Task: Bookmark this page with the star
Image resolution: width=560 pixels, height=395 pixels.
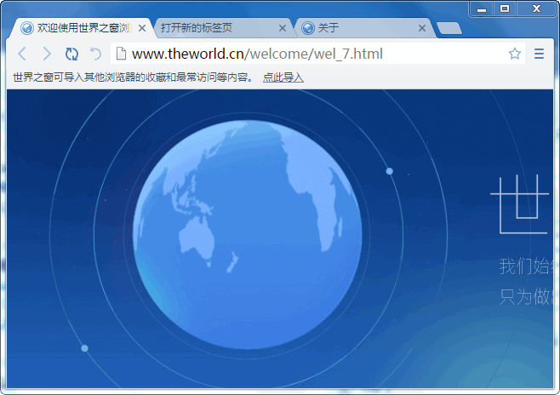Action: coord(515,54)
